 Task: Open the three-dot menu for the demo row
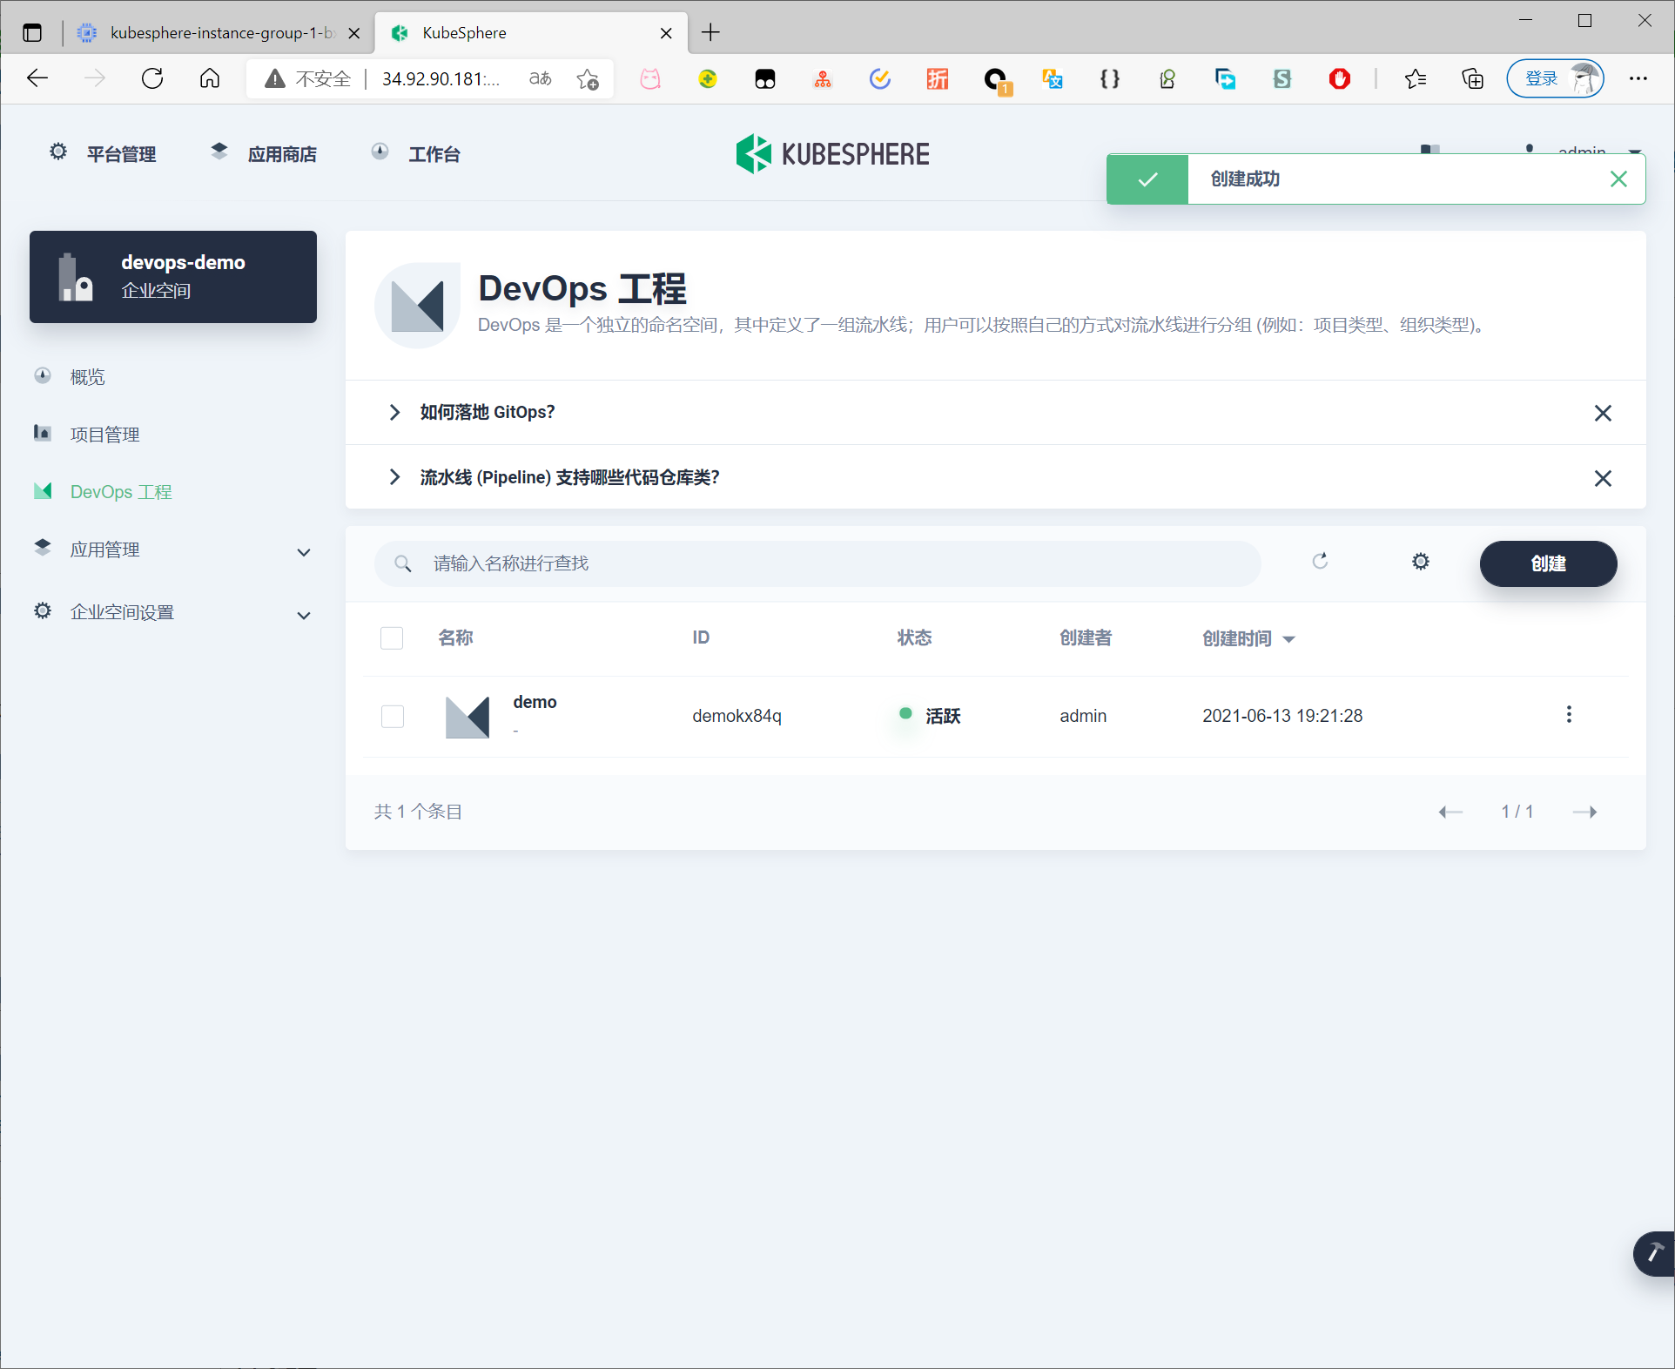[x=1569, y=715]
